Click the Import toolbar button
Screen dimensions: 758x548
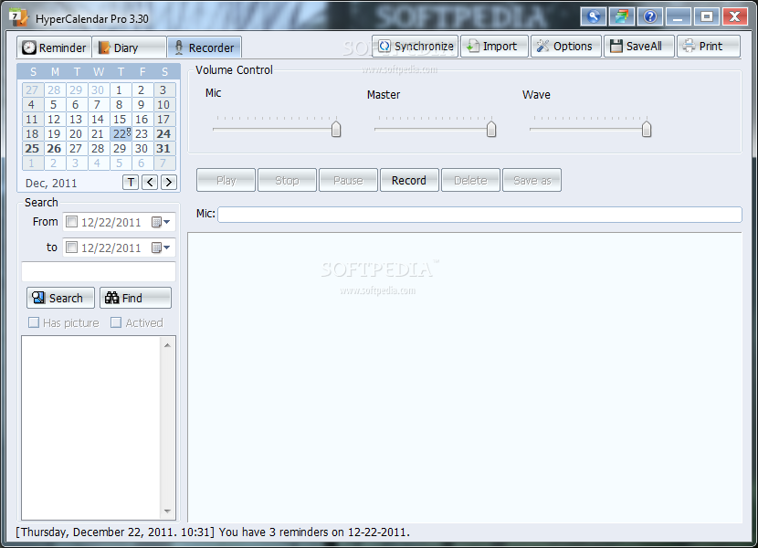494,47
